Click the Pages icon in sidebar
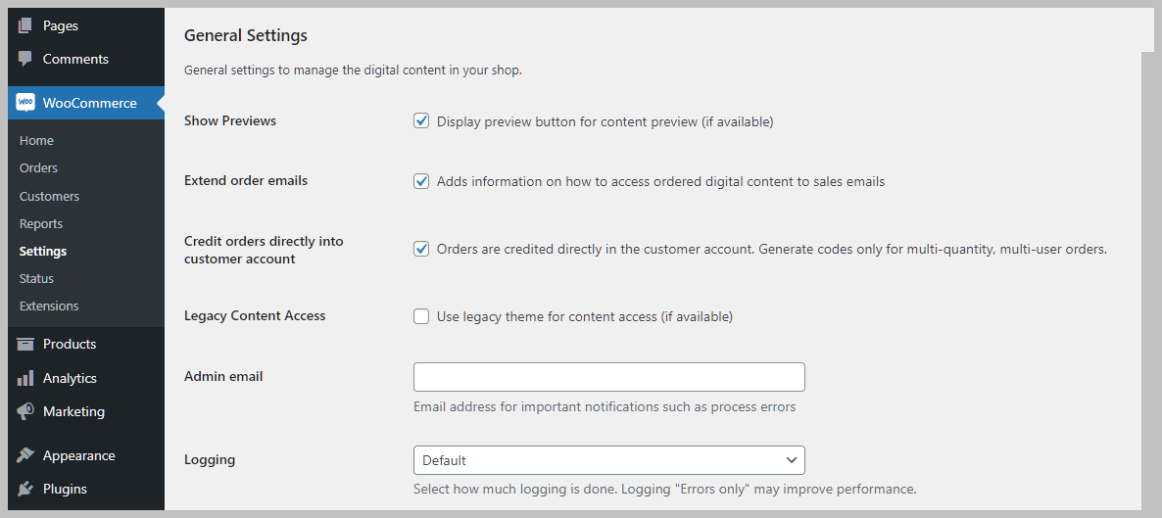The height and width of the screenshot is (518, 1162). click(x=25, y=25)
